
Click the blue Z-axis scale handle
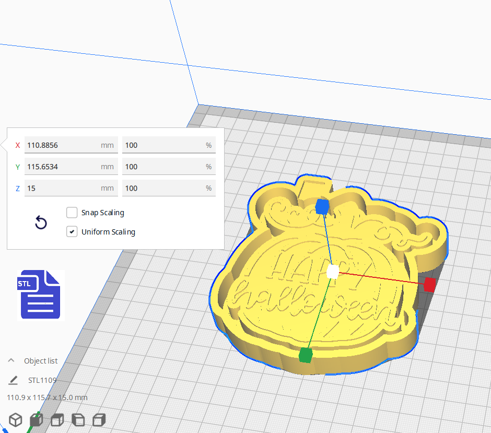322,206
